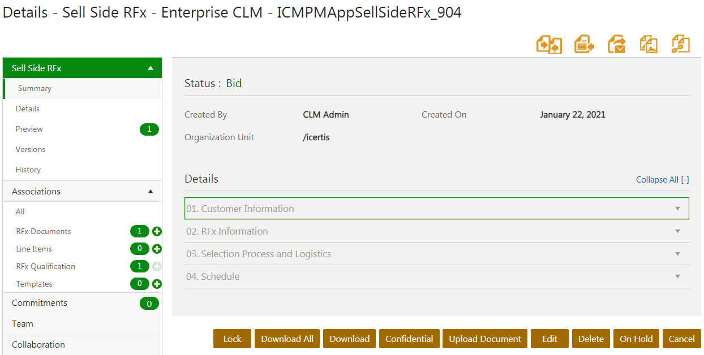Expand 03. Selection Process and Logistics
Viewport: 704px width, 355px height.
677,254
